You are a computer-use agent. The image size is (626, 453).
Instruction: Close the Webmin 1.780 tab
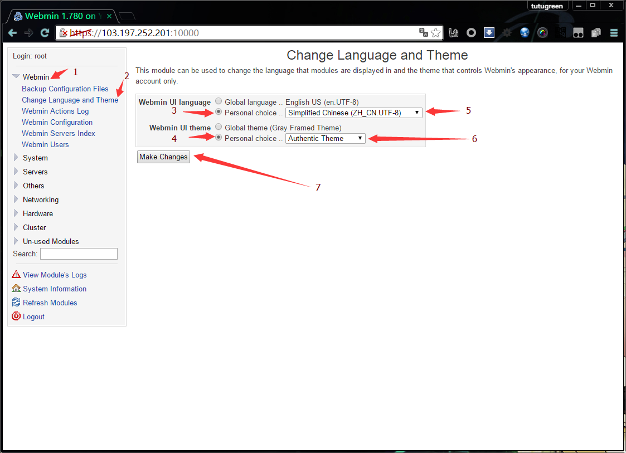click(x=109, y=16)
